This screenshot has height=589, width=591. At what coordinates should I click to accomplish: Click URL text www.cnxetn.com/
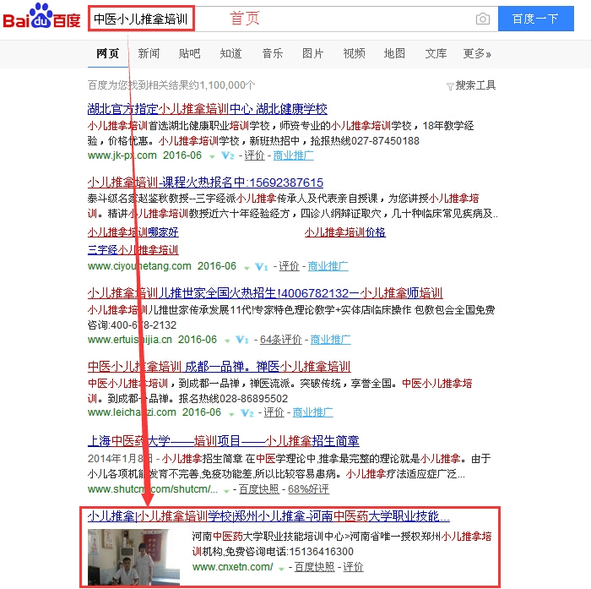(x=232, y=567)
